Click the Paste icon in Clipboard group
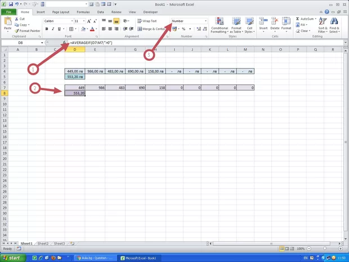This screenshot has height=262, width=349. [8, 21]
